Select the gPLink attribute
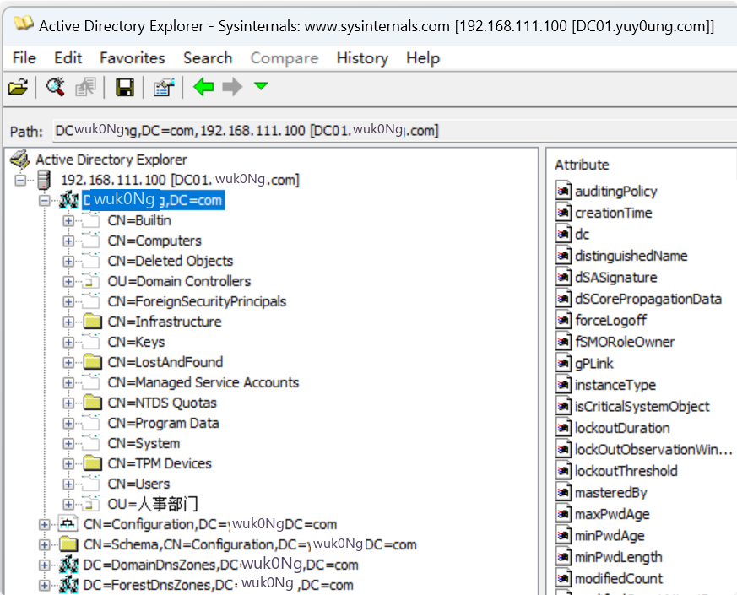The height and width of the screenshot is (595, 737). click(594, 364)
